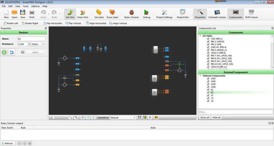274x146 pixels.
Task: Open Project Settings
Action: (164, 14)
